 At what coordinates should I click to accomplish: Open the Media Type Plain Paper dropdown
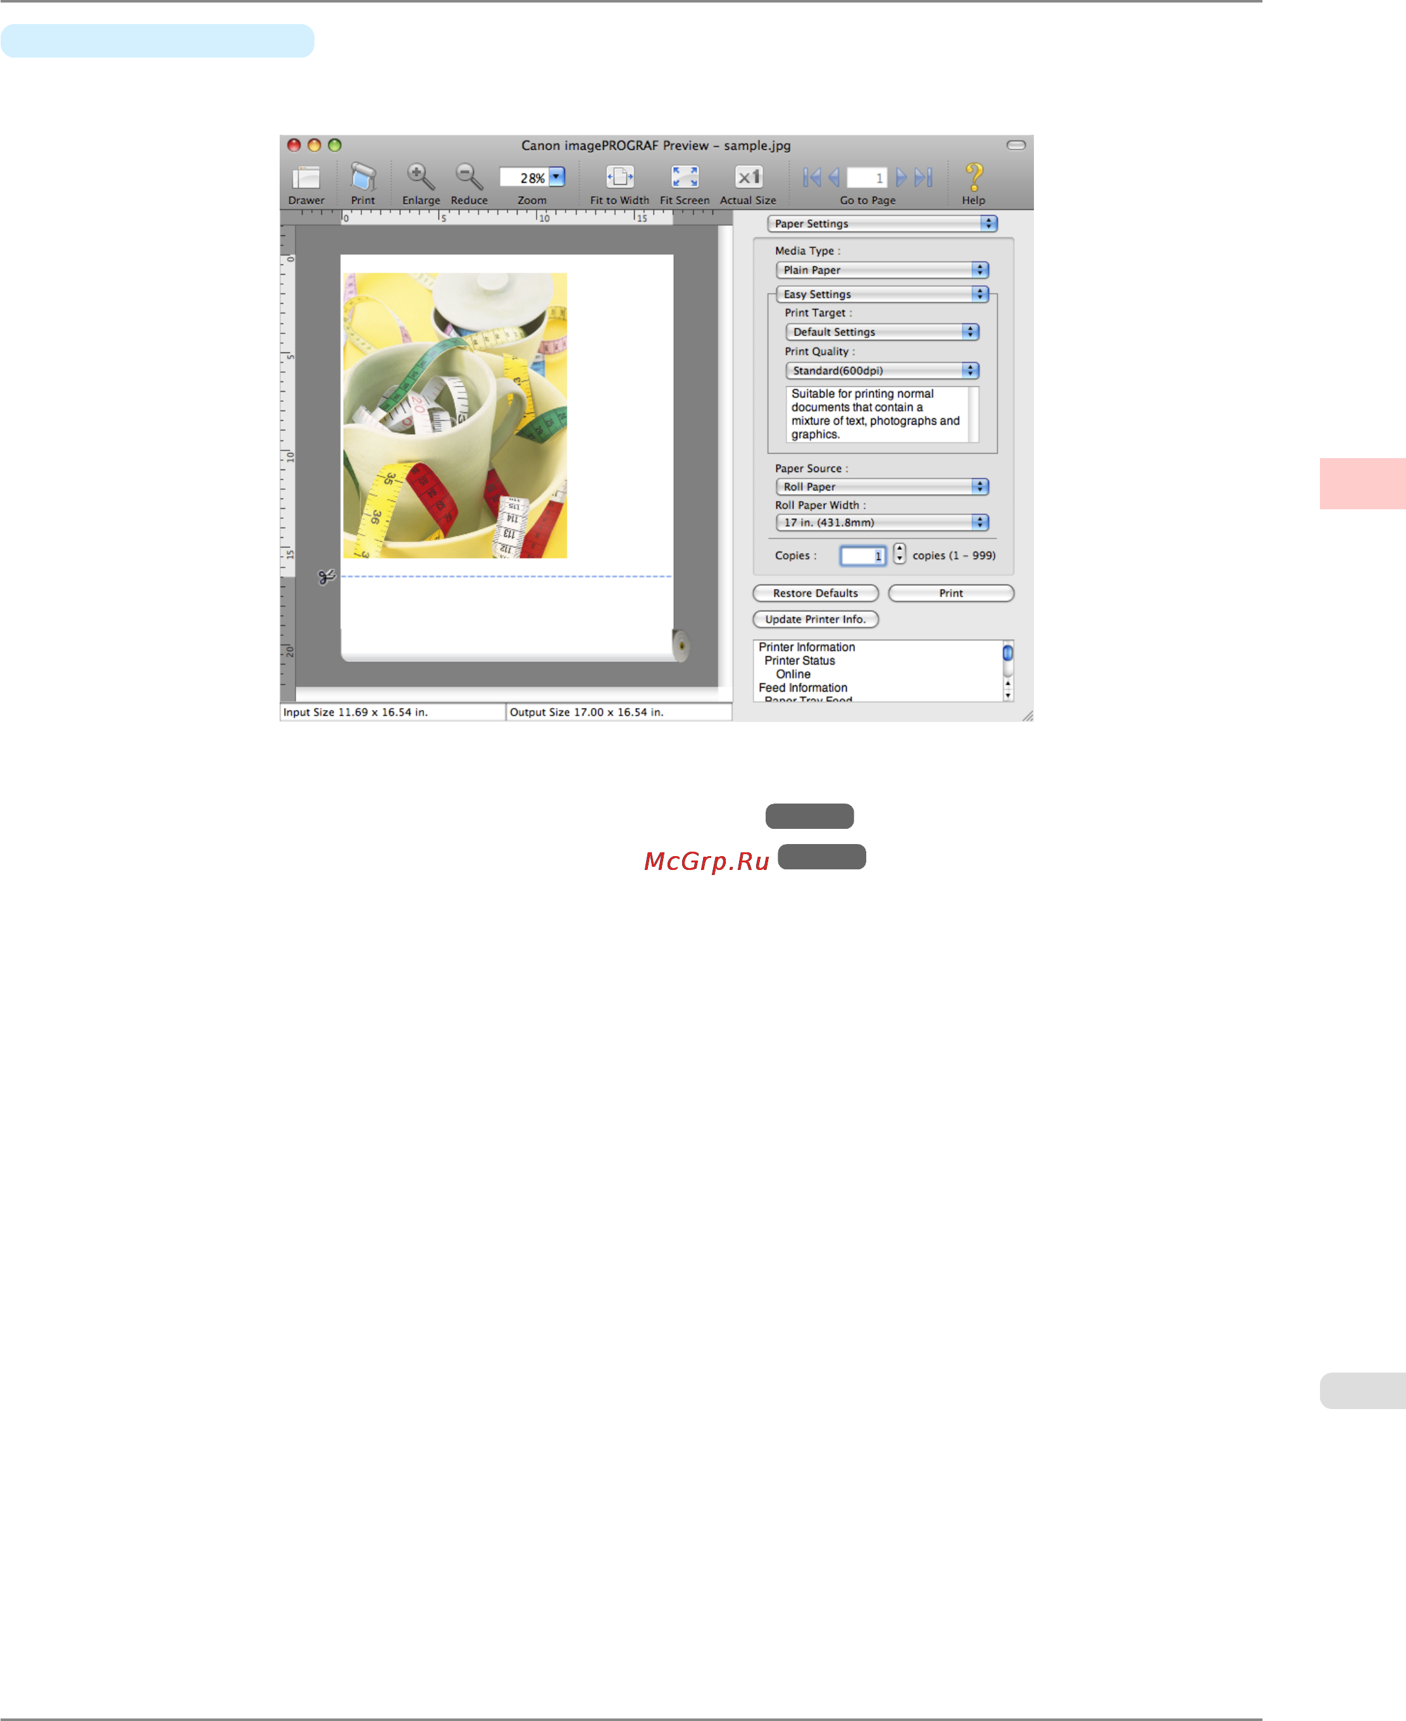coord(882,270)
